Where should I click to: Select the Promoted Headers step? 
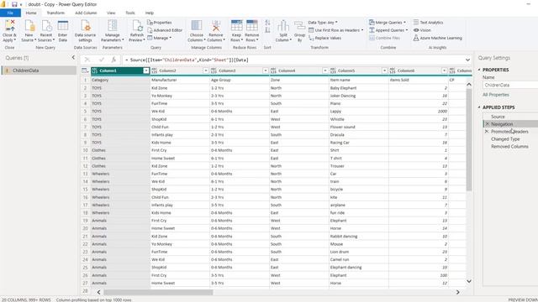click(x=510, y=132)
